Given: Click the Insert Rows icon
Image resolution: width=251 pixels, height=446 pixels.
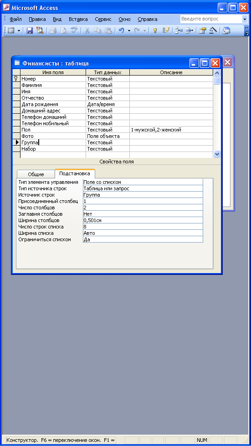Looking at the screenshot, I should pyautogui.click(x=179, y=30).
